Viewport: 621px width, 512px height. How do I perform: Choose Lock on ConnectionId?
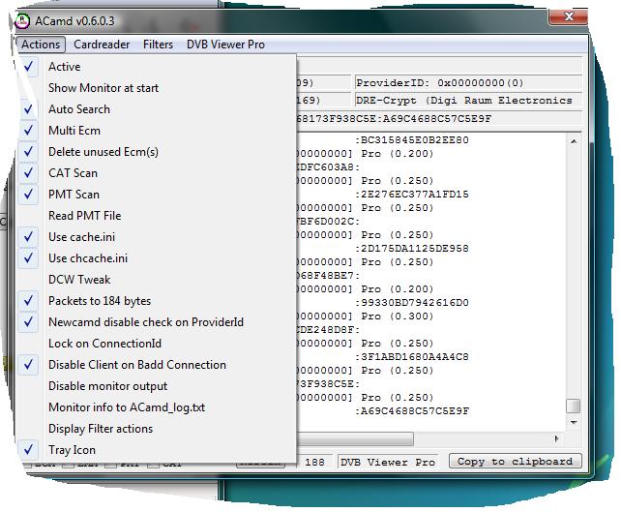104,344
